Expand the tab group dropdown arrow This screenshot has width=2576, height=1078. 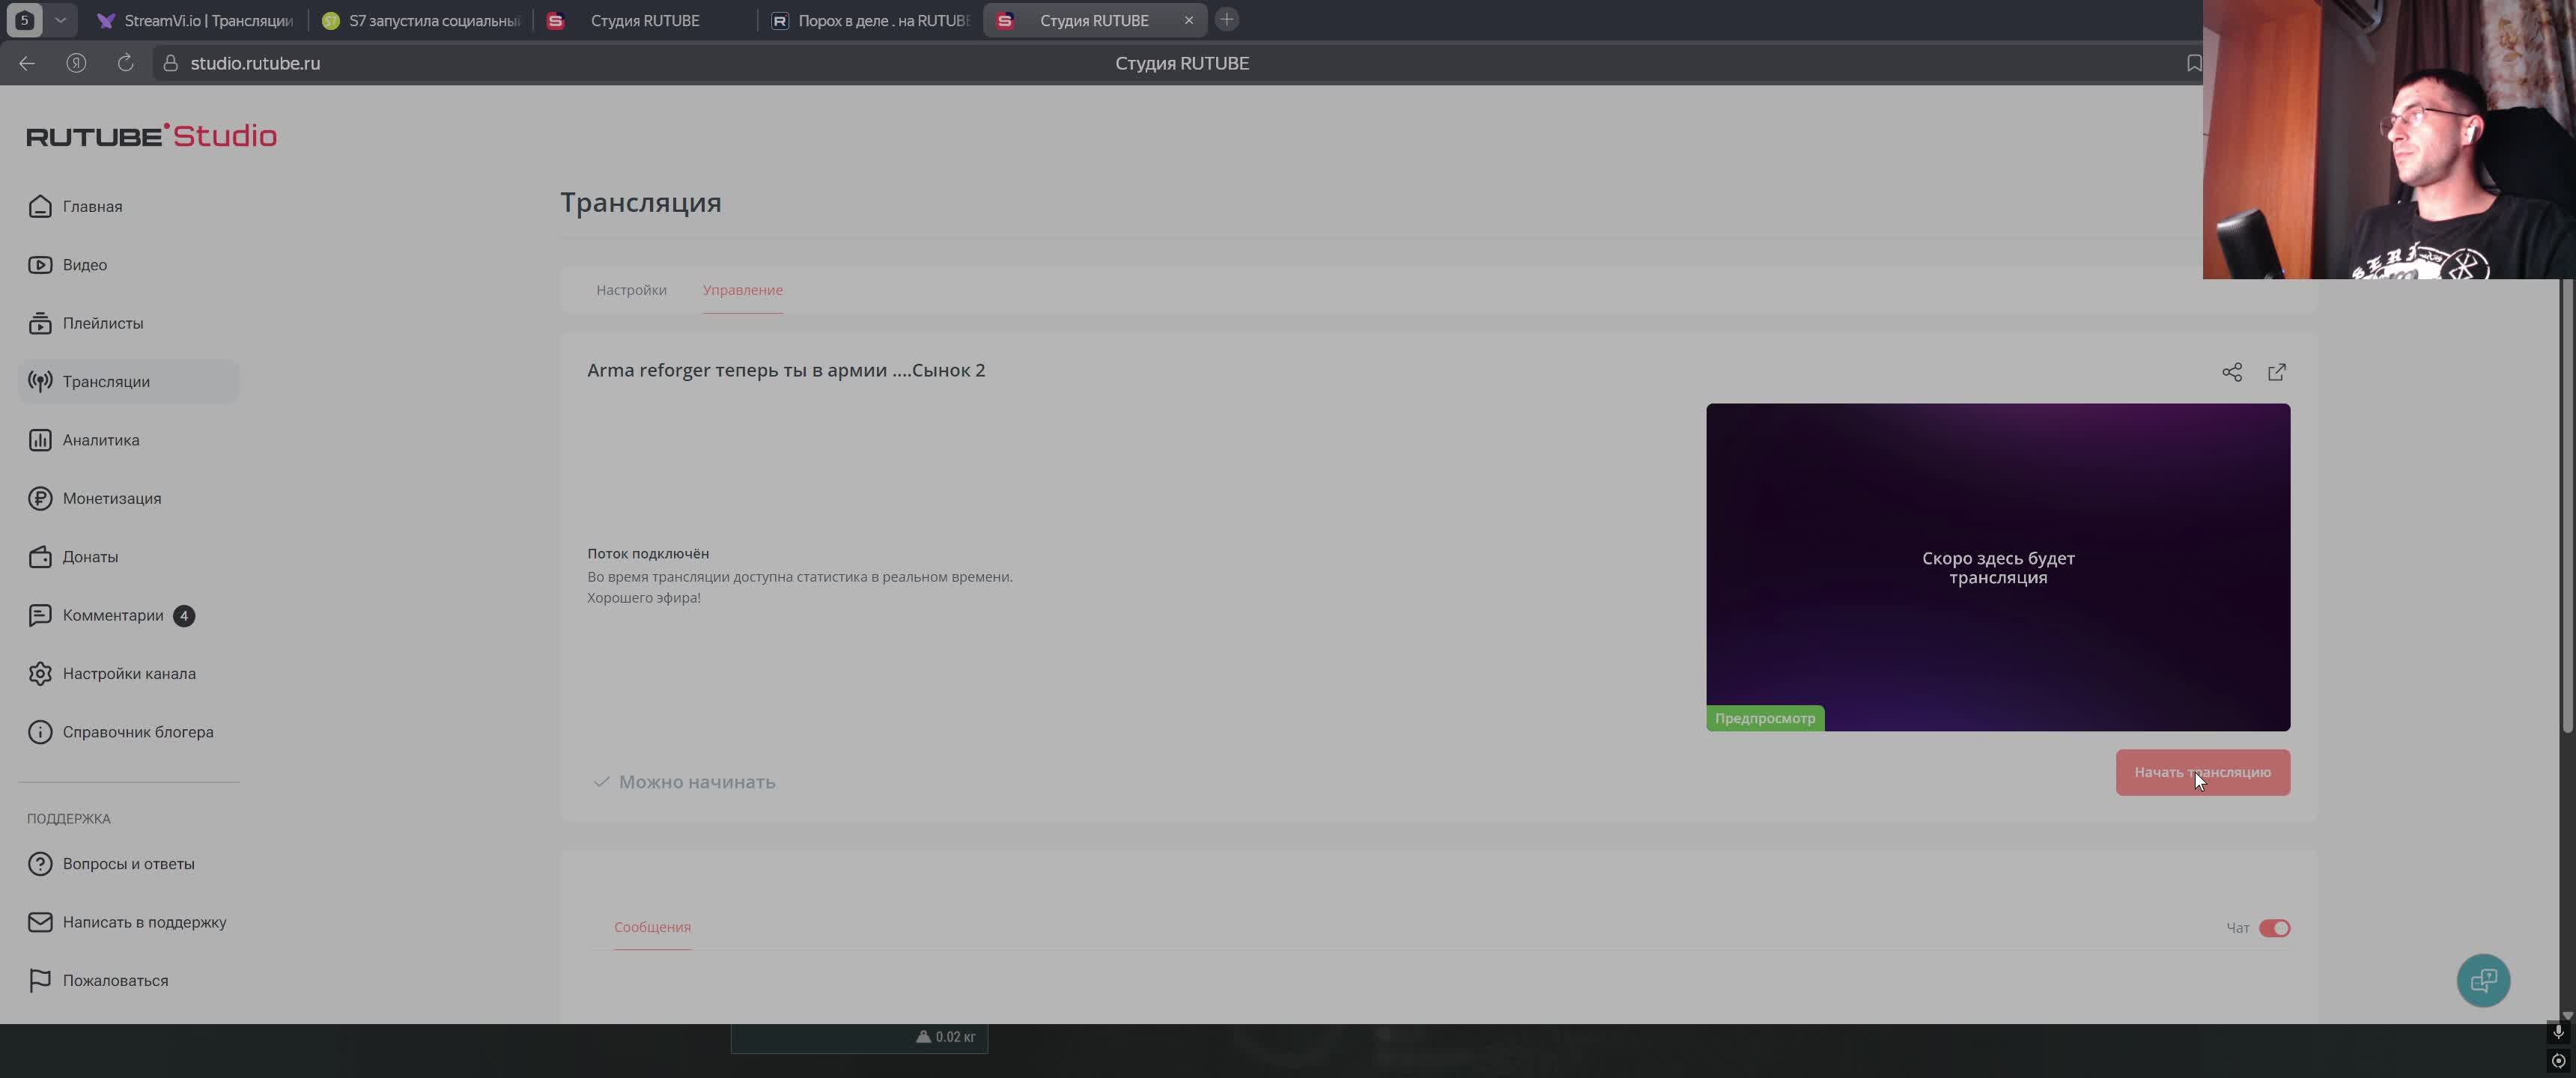pyautogui.click(x=60, y=20)
